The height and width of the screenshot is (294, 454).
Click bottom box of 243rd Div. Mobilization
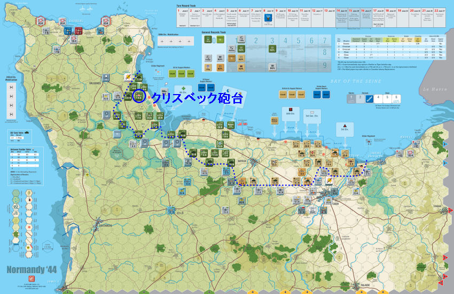pos(11,114)
